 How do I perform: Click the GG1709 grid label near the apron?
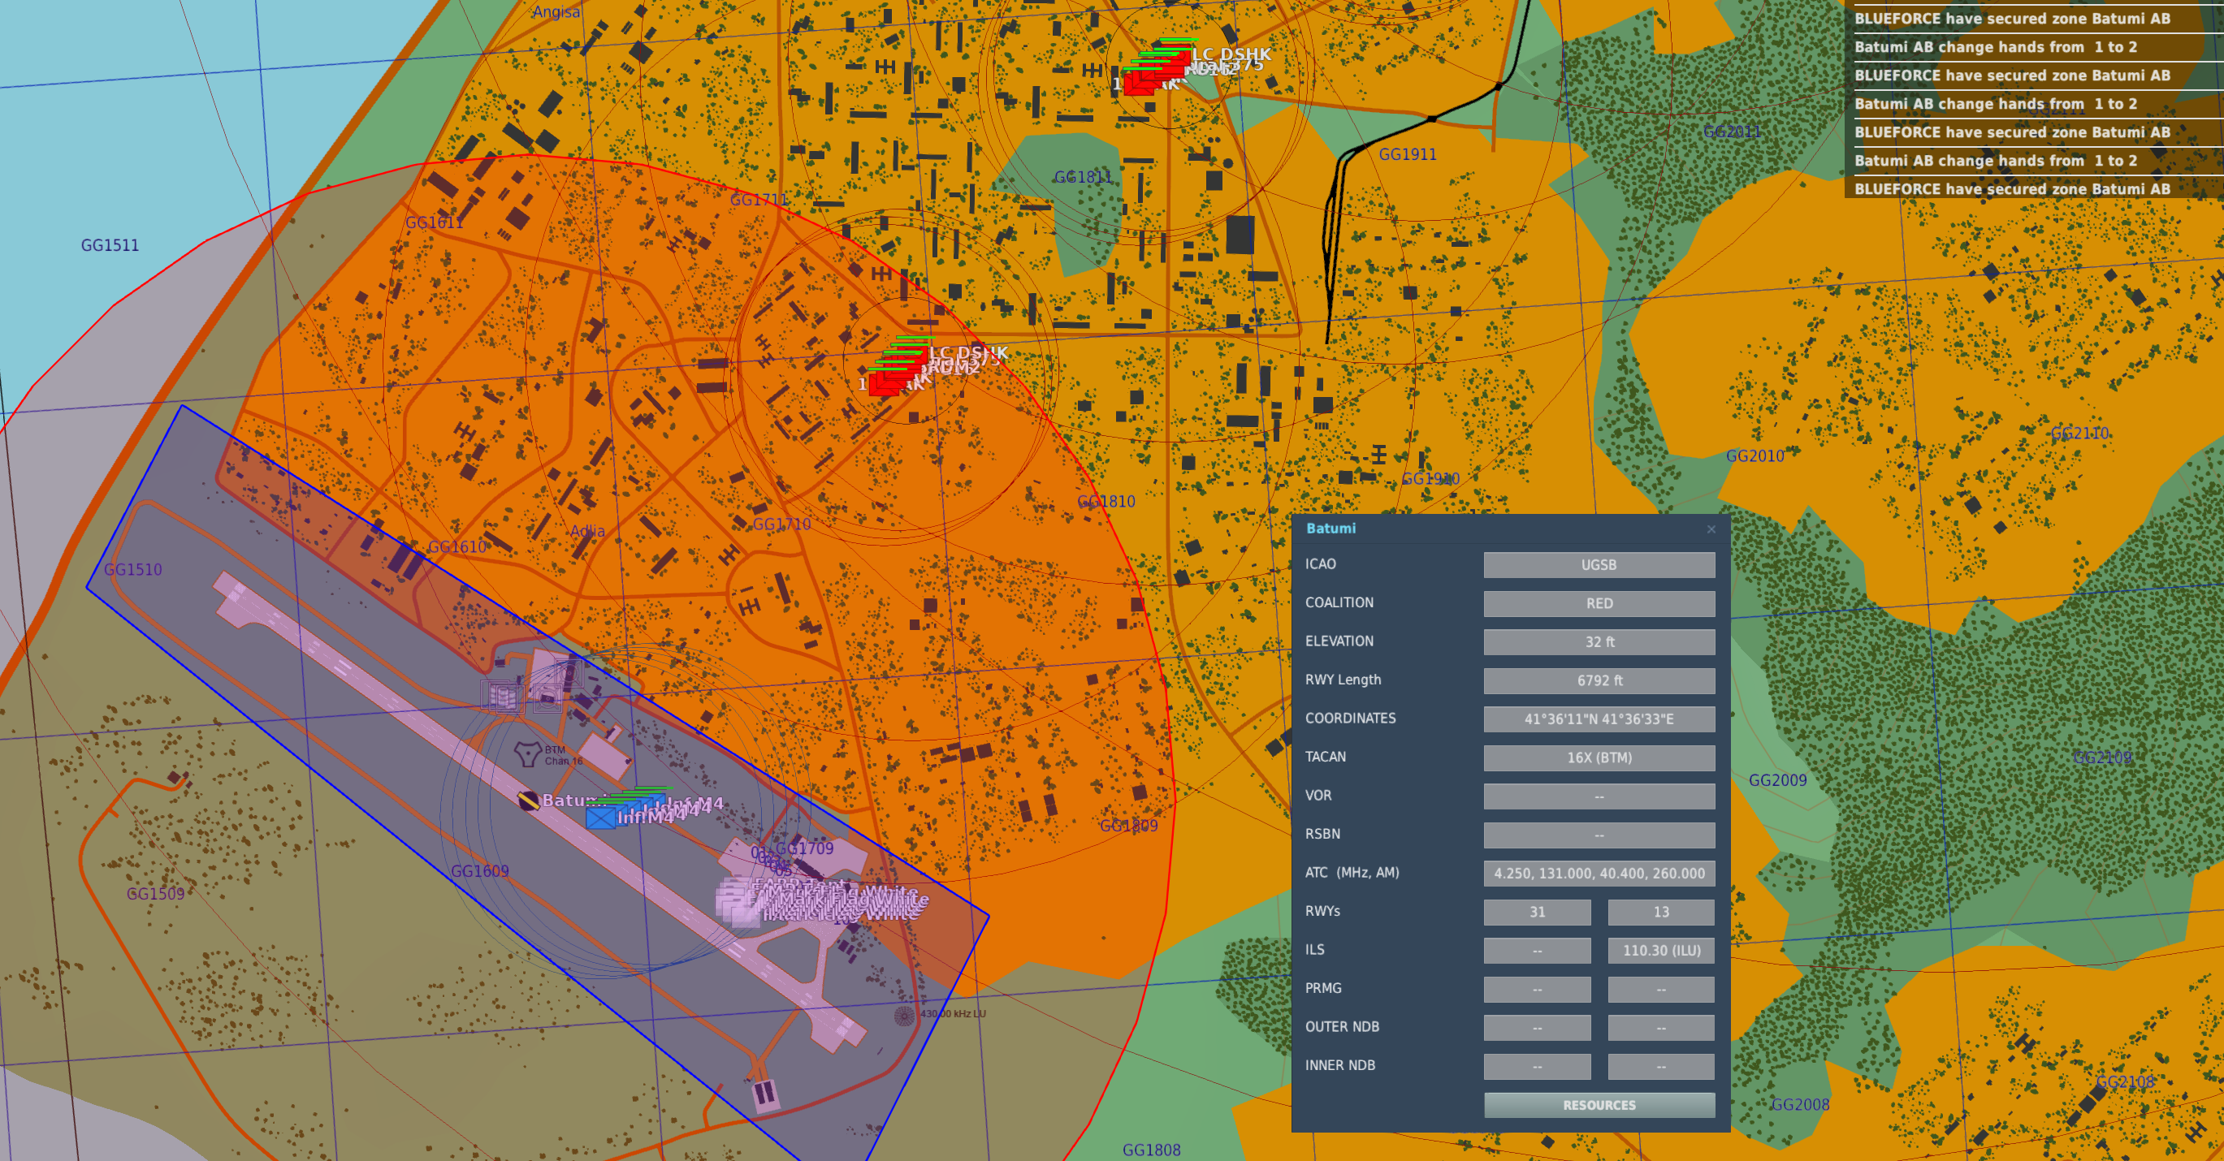(805, 848)
